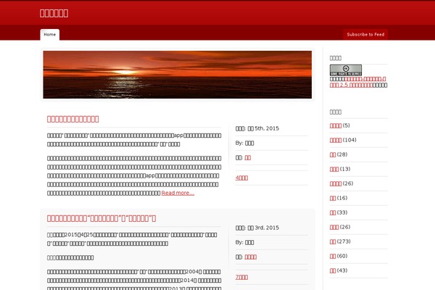Select the category with count (43)
This screenshot has height=290, width=435.
coord(333,270)
